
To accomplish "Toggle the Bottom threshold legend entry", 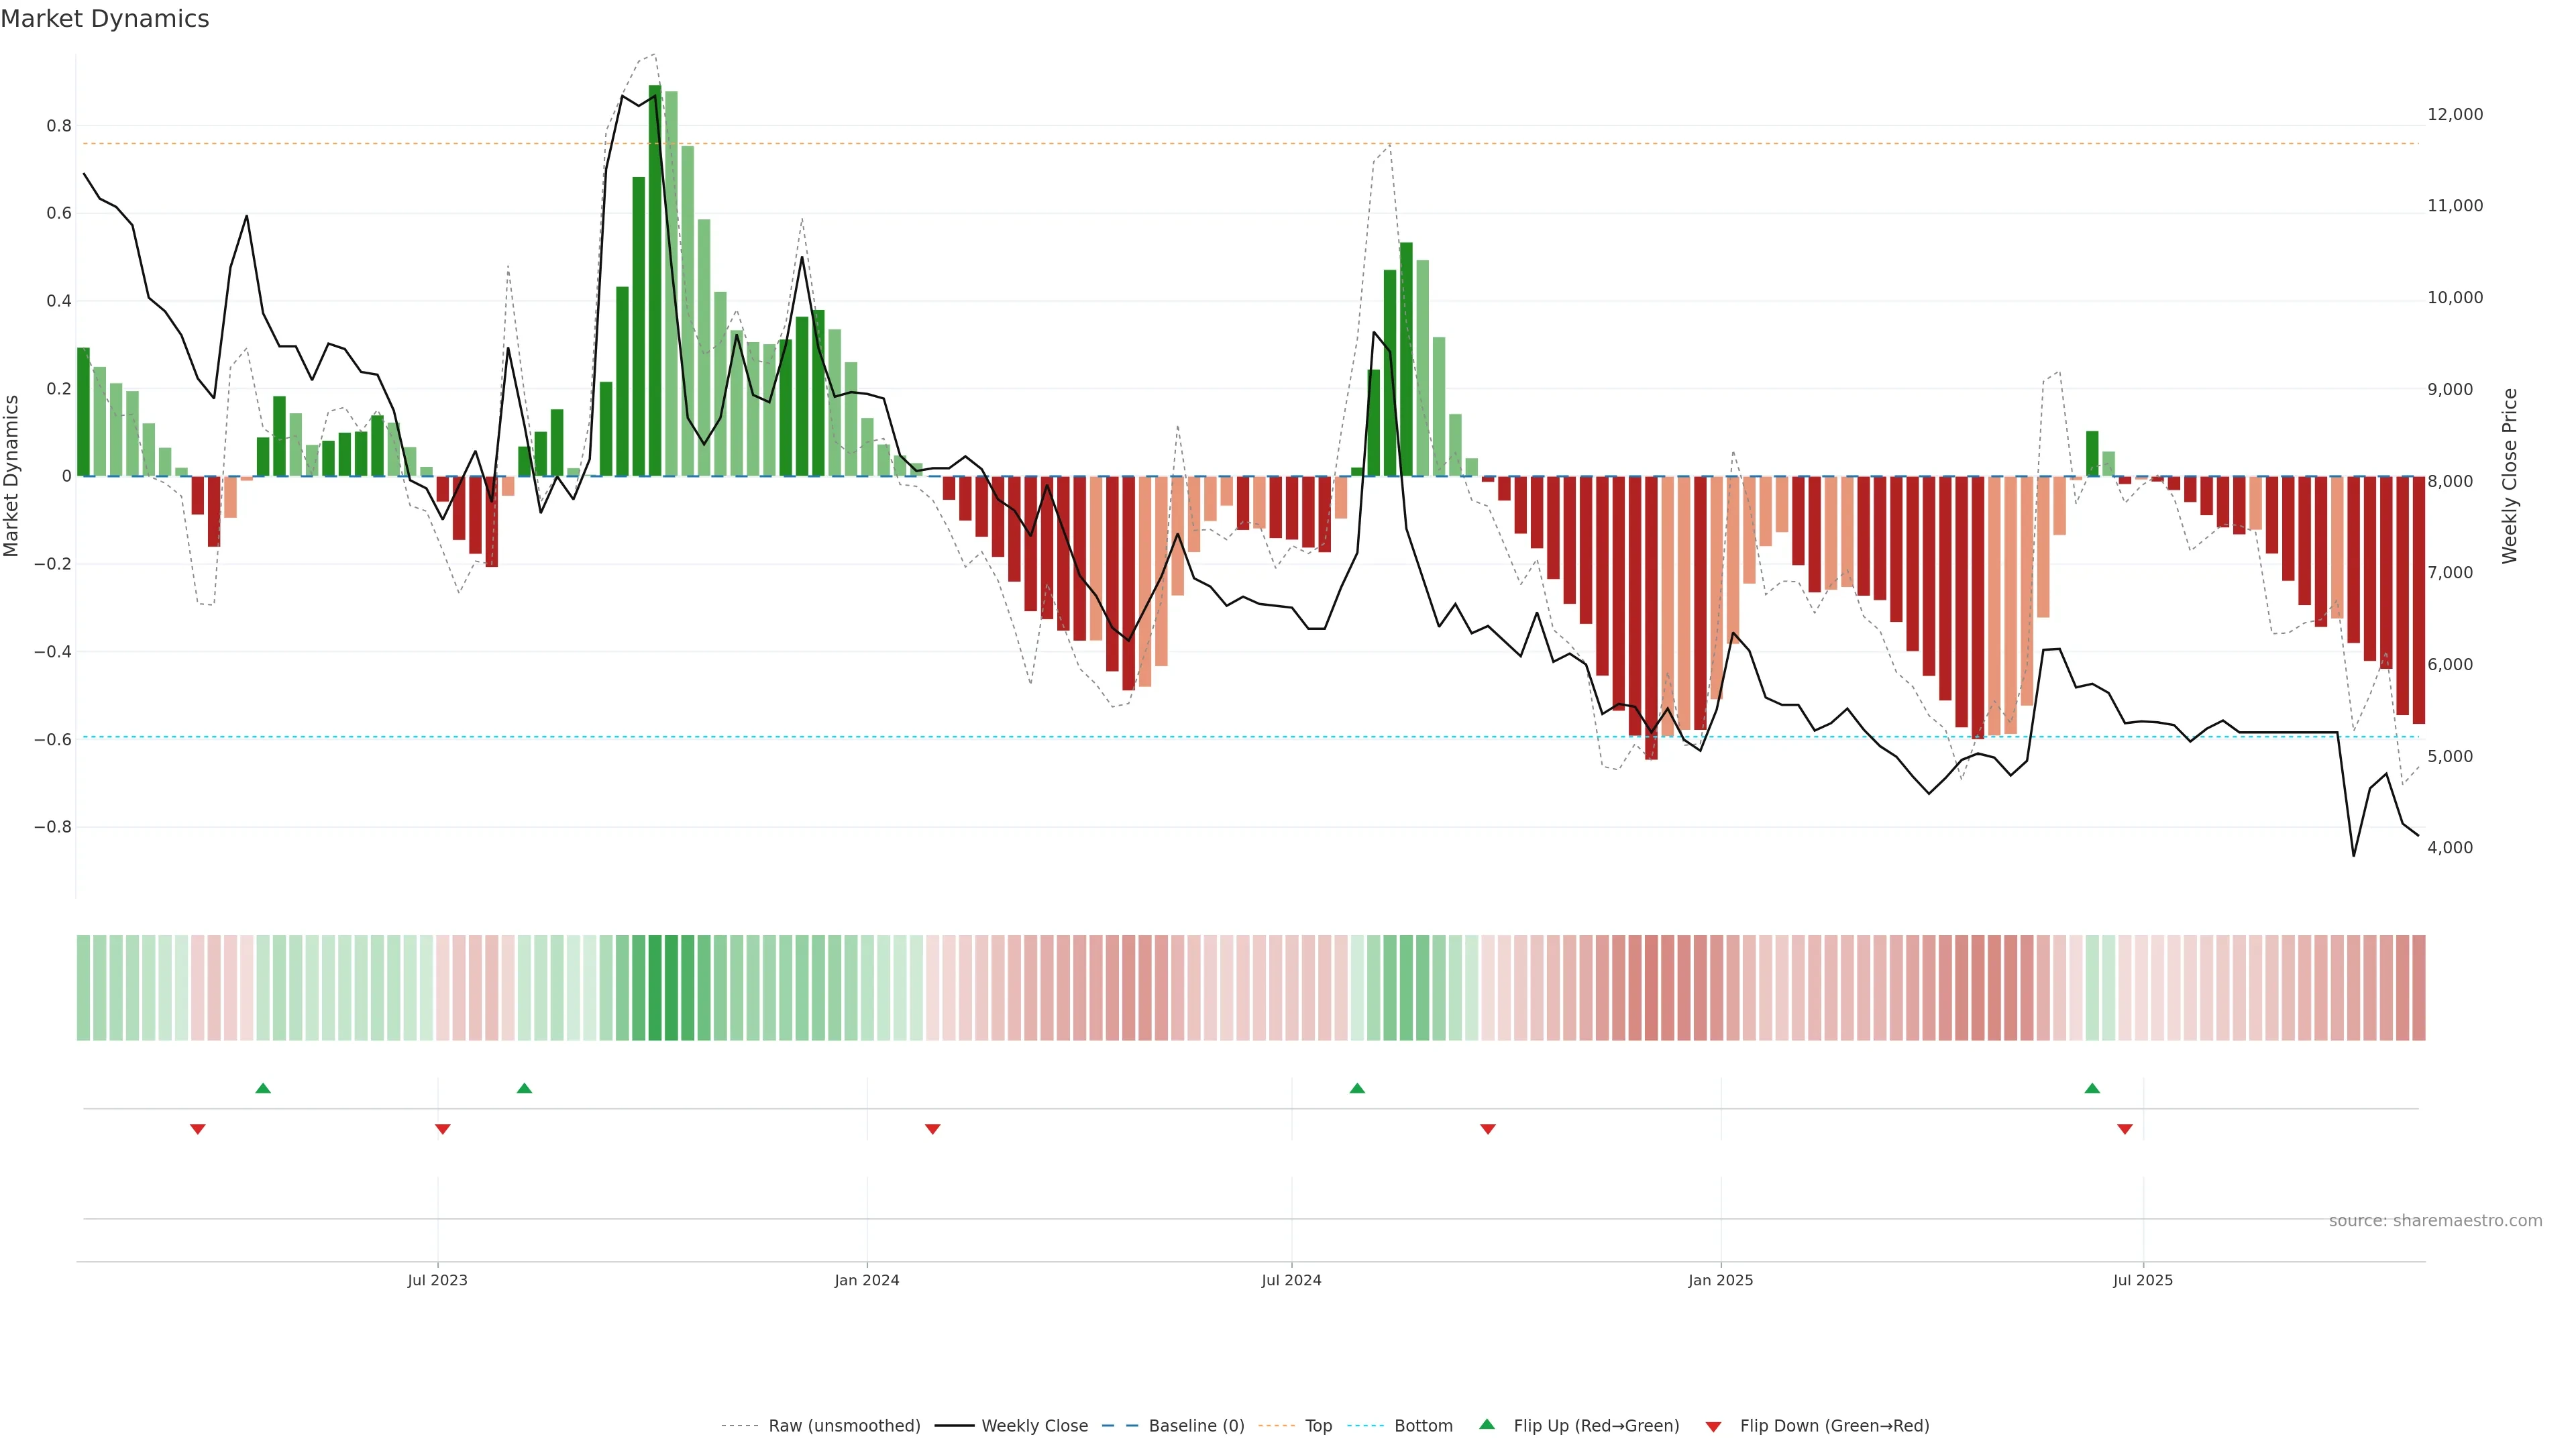I will [1423, 1426].
